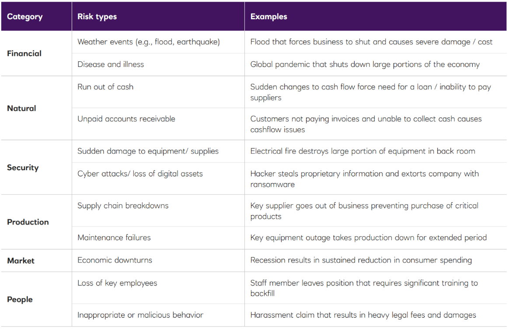509x329 pixels.
Task: Click the Maintenance failures cell
Action: 114,238
